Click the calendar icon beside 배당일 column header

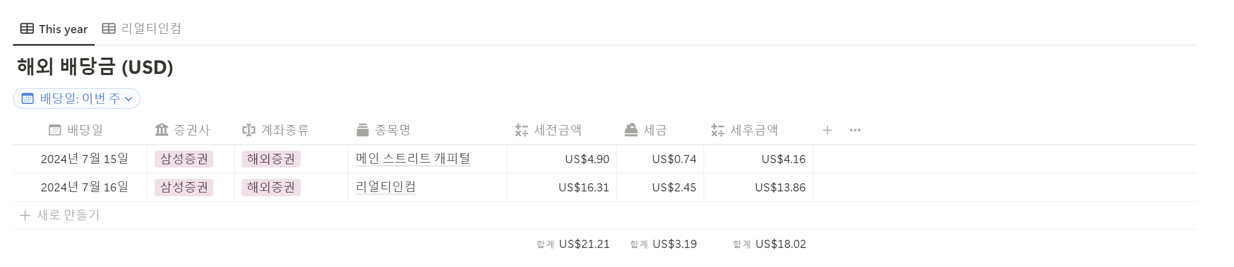(55, 130)
